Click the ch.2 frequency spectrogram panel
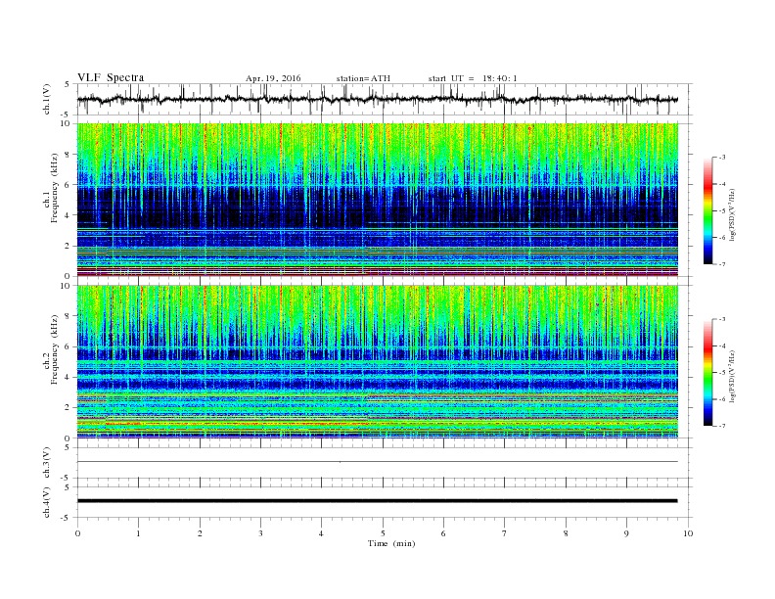 coord(377,362)
